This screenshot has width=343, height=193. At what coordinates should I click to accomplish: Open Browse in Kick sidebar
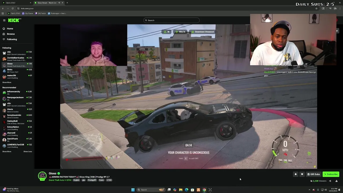[x=17, y=34]
